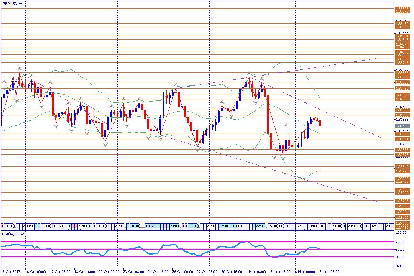Select the 18:30 news event marker
The width and height of the screenshot is (414, 276).
click(x=135, y=226)
